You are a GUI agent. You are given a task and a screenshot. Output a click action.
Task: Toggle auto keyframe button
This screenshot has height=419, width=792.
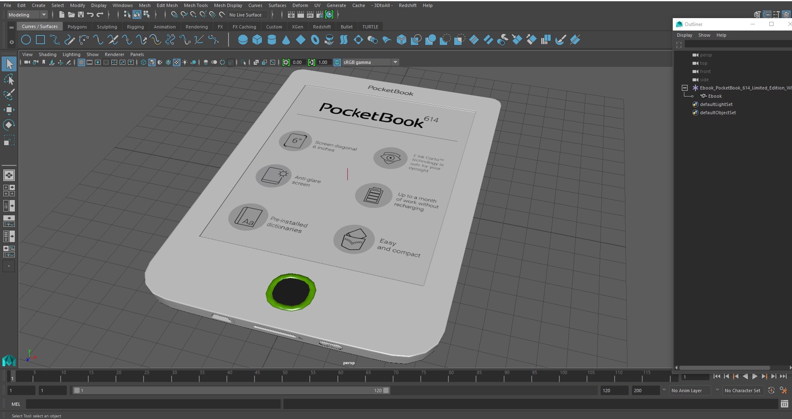click(x=771, y=390)
